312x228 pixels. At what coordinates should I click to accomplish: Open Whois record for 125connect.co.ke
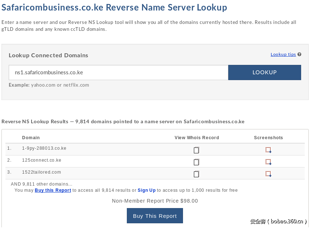(196, 162)
